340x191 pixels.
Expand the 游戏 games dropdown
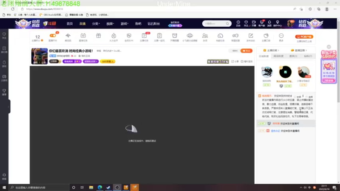tap(125, 24)
